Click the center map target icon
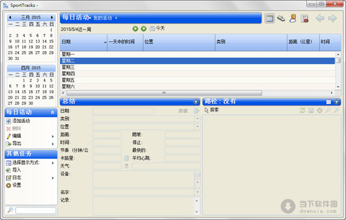Image resolution: width=346 pixels, height=220 pixels. (319, 110)
